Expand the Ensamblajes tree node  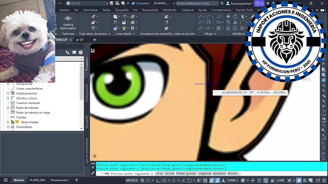coord(8,127)
